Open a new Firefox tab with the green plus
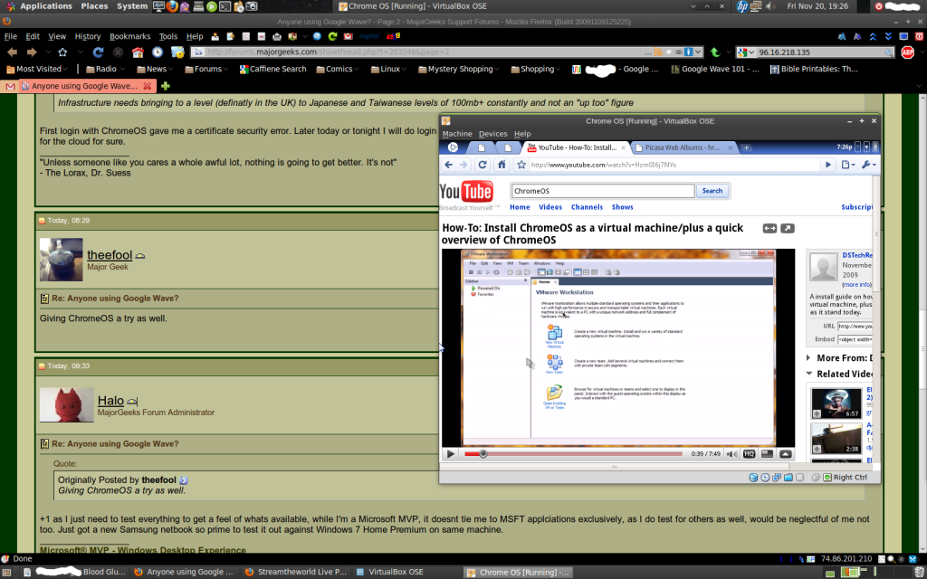The width and height of the screenshot is (927, 579). tap(165, 86)
